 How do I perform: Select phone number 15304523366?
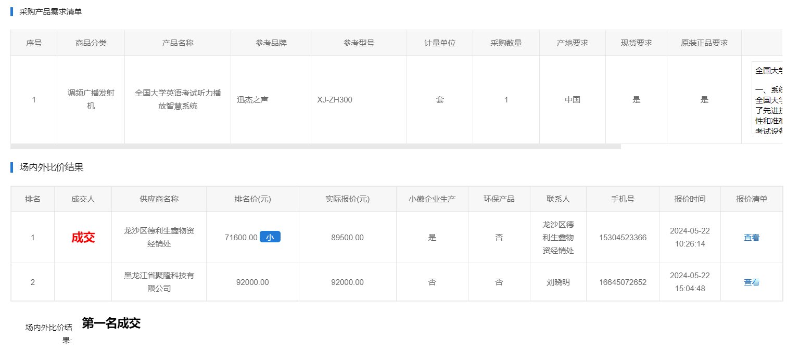[x=623, y=238]
